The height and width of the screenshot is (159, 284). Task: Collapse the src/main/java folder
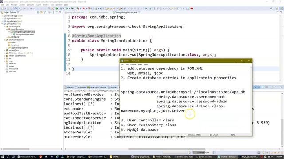4,26
